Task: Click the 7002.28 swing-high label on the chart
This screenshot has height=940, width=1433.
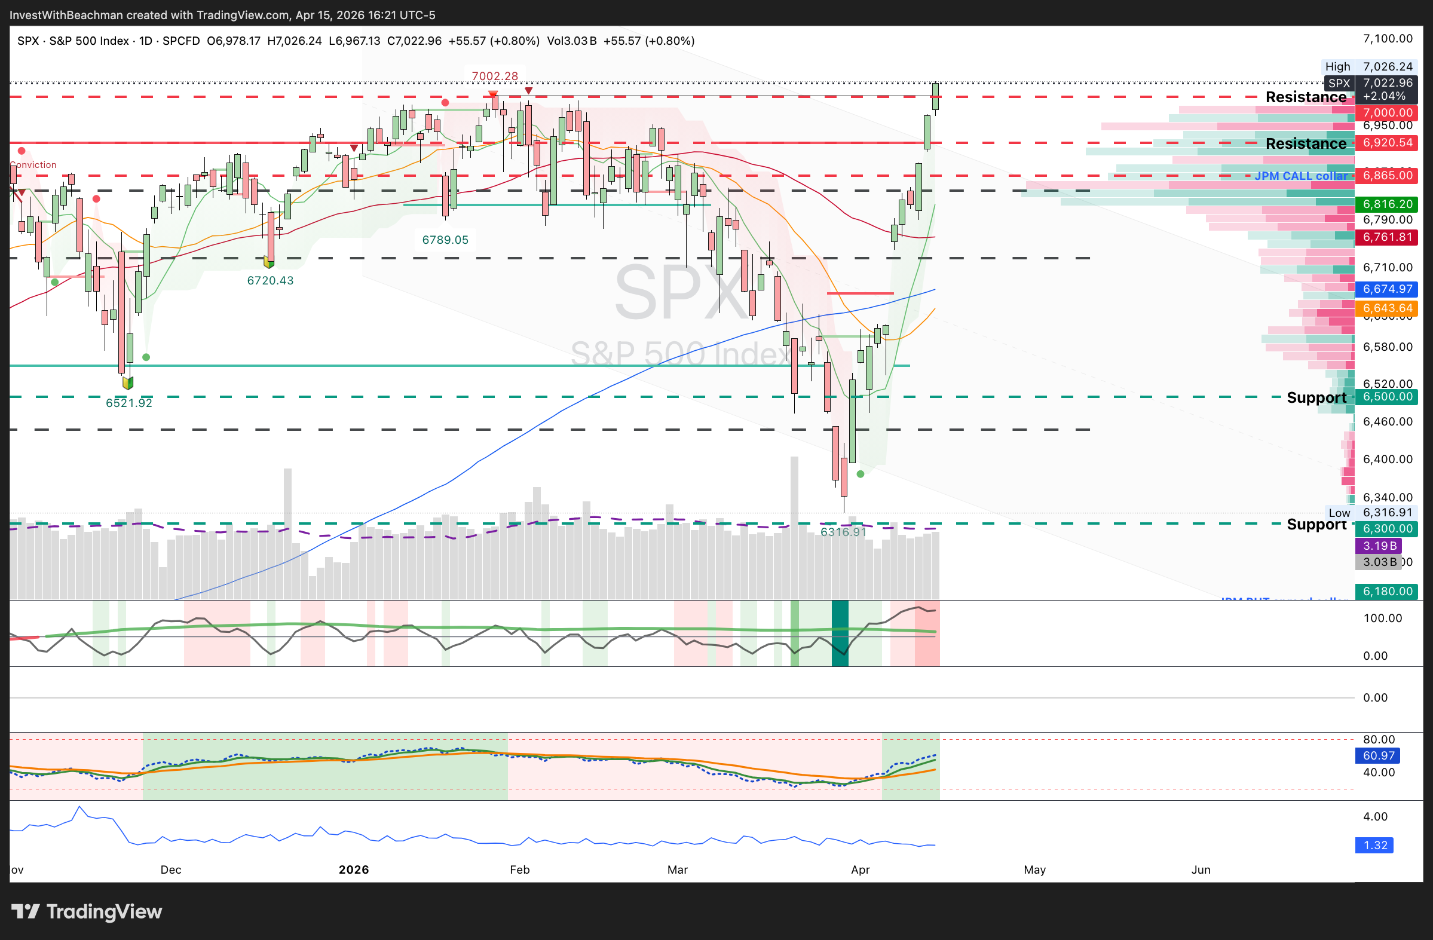Action: pos(495,76)
